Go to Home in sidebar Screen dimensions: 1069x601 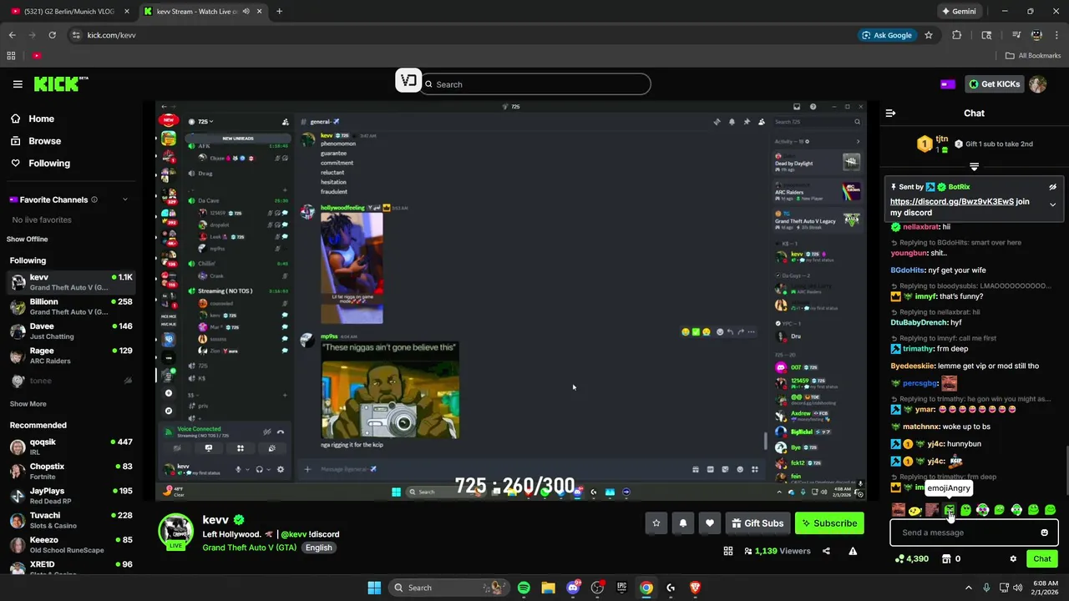[68, 119]
